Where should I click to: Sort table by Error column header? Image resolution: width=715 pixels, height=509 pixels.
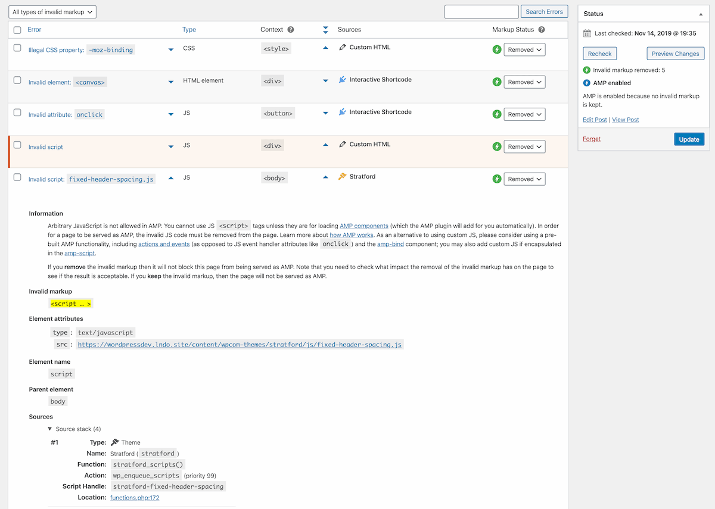(35, 29)
